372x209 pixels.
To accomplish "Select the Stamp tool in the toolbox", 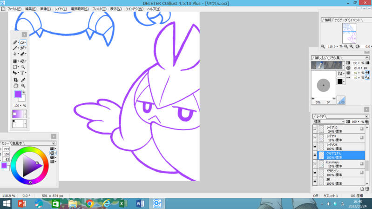I will coord(22,54).
